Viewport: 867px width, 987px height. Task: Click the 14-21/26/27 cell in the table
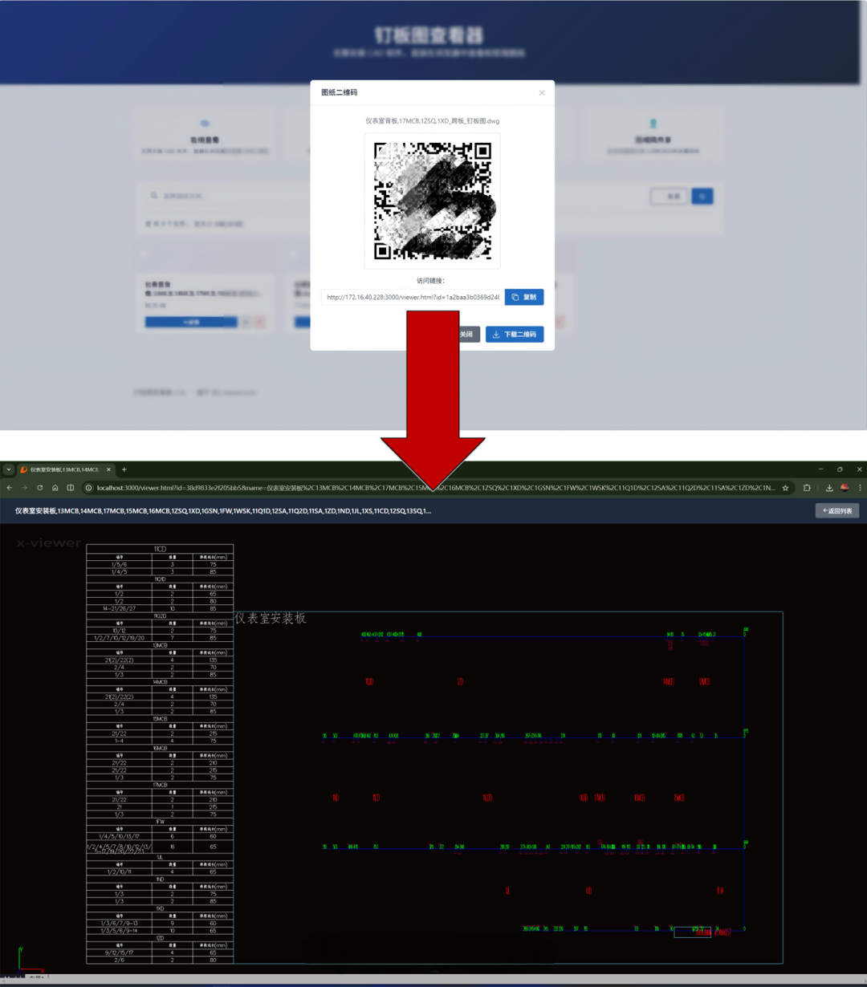coord(119,608)
